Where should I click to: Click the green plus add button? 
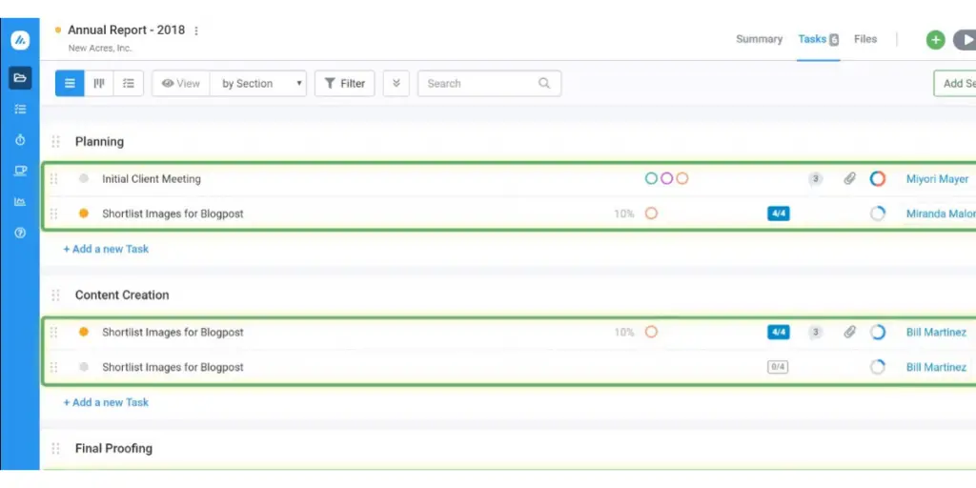(936, 40)
